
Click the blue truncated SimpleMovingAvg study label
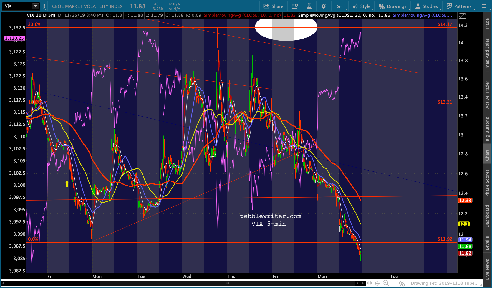(423, 15)
